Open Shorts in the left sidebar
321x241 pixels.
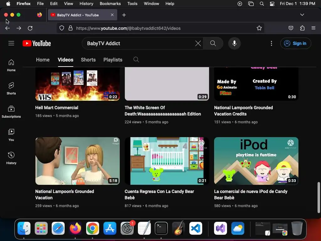(x=11, y=88)
